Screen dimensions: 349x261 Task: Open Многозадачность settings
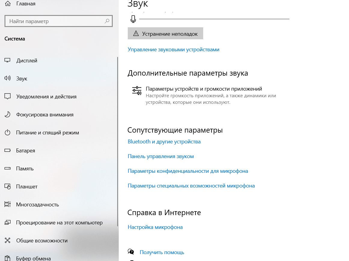37,204
